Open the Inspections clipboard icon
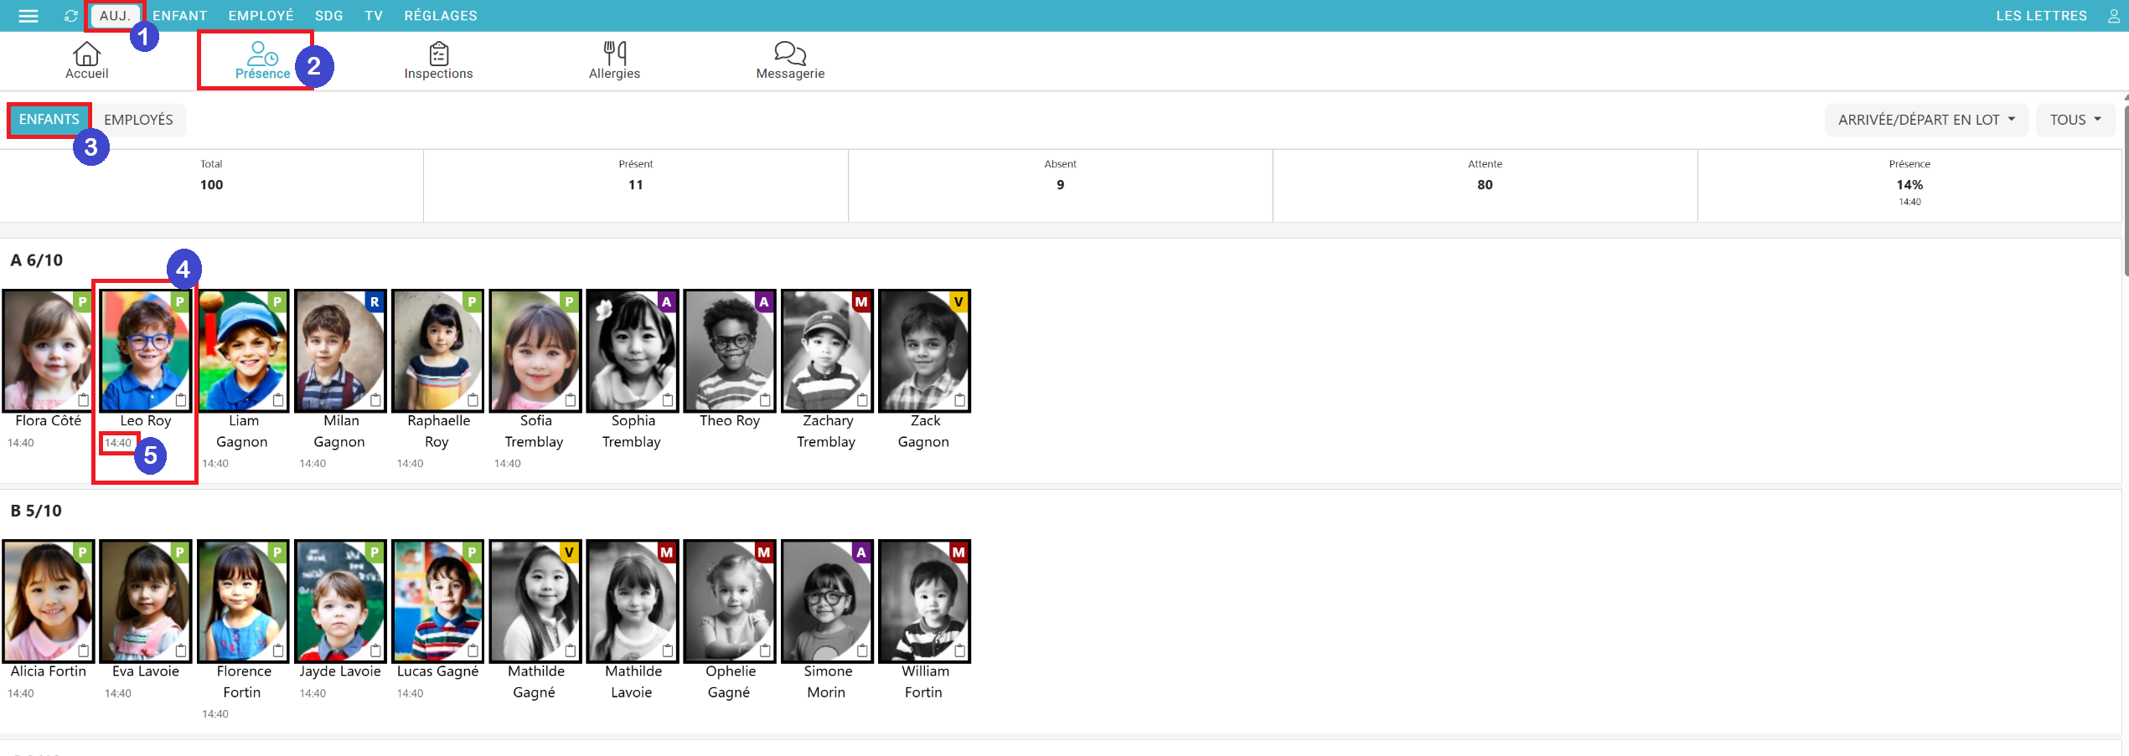Image resolution: width=2129 pixels, height=756 pixels. tap(439, 54)
